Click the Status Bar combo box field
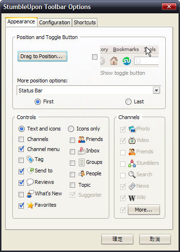Image resolution: width=180 pixels, height=252 pixels. 89,91
